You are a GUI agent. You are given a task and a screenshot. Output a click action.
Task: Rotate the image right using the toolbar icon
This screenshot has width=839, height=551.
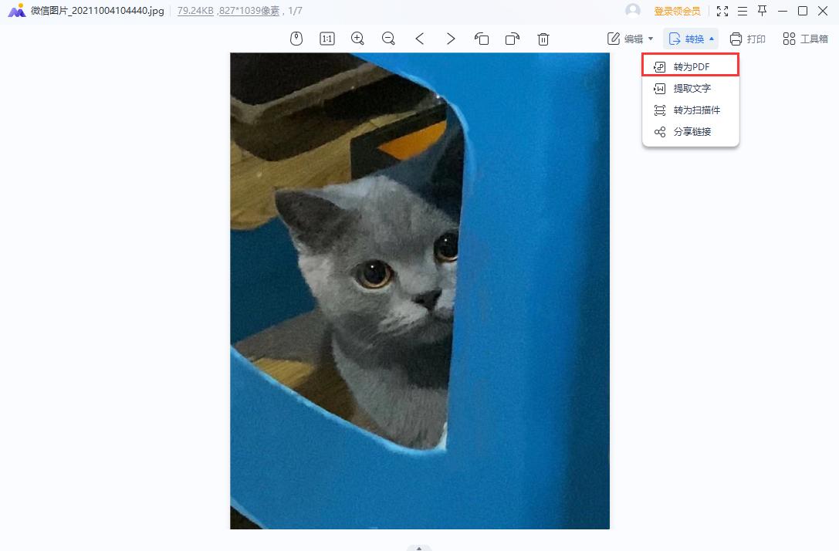513,38
